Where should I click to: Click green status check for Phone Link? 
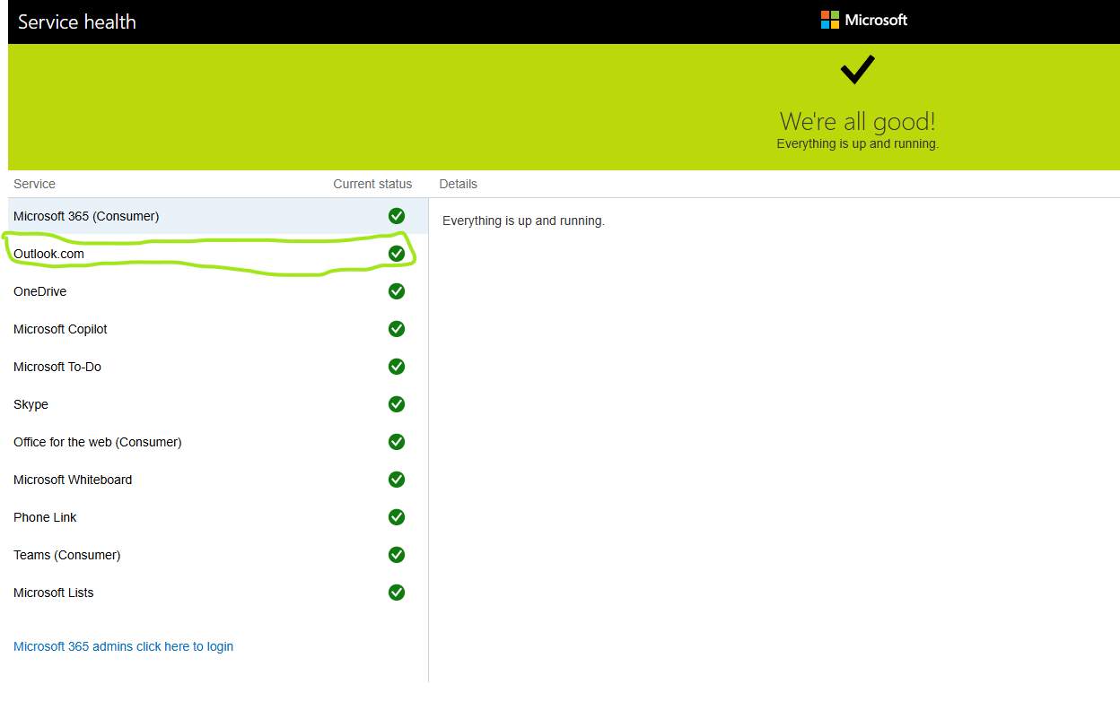click(397, 517)
